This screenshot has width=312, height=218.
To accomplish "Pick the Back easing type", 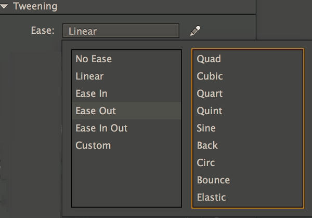I will (x=207, y=145).
